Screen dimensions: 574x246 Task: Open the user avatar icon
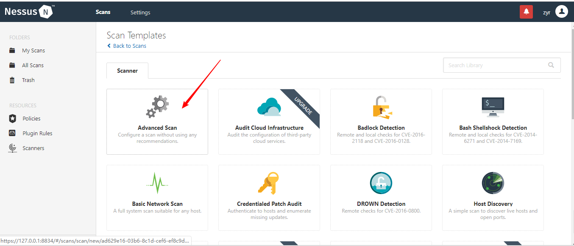click(561, 12)
